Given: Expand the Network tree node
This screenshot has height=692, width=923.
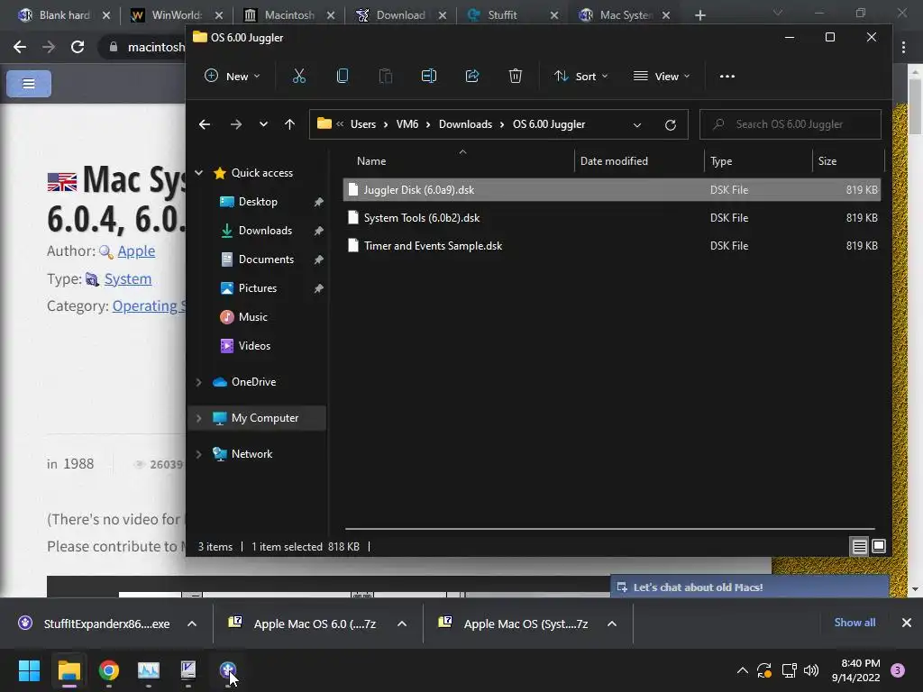Looking at the screenshot, I should click(x=199, y=454).
